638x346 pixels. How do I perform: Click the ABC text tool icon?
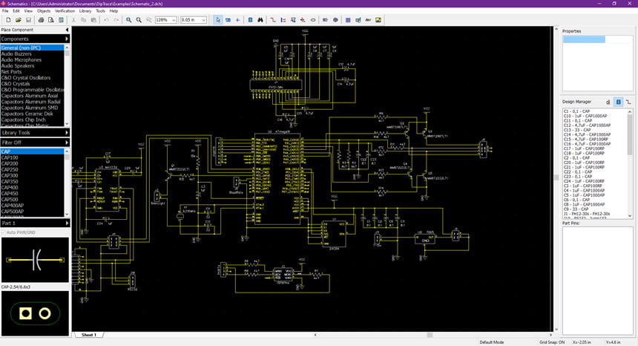368,19
